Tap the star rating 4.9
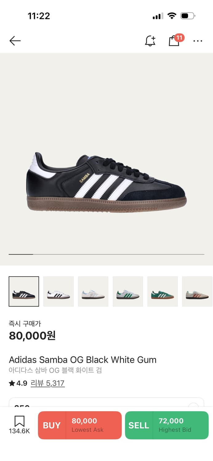 click(x=18, y=383)
